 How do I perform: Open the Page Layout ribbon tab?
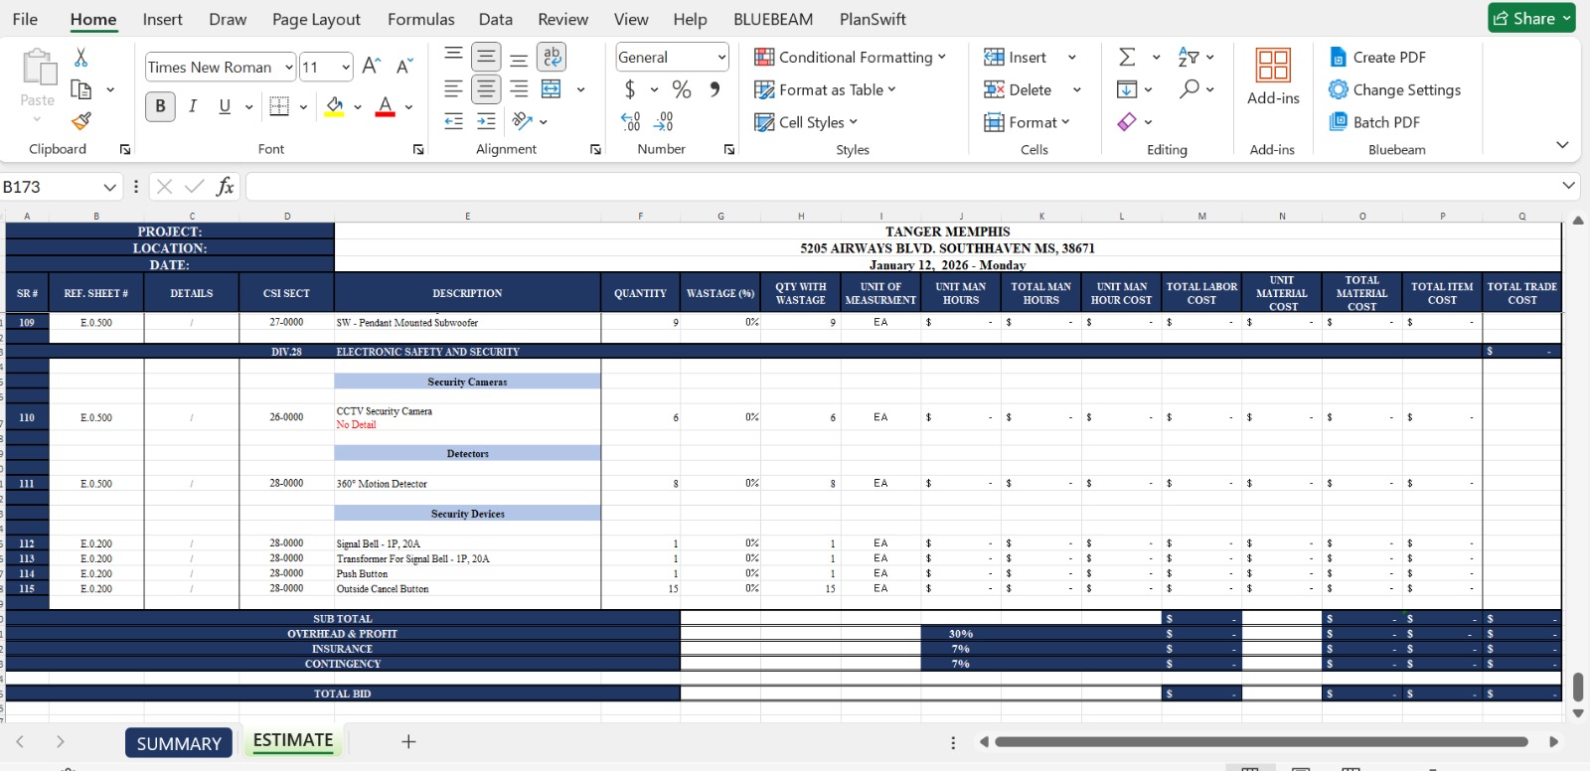(316, 19)
